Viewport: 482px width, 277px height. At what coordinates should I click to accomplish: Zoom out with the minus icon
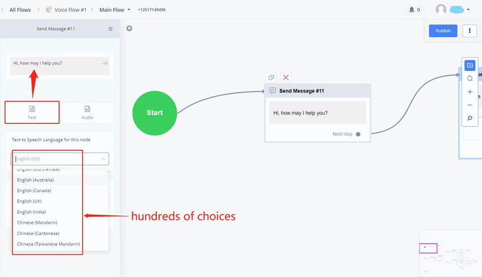[470, 105]
